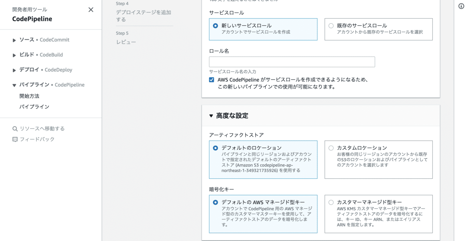The image size is (466, 241).
Task: Click the CodePipeline sidebar title
Action: [x=32, y=19]
